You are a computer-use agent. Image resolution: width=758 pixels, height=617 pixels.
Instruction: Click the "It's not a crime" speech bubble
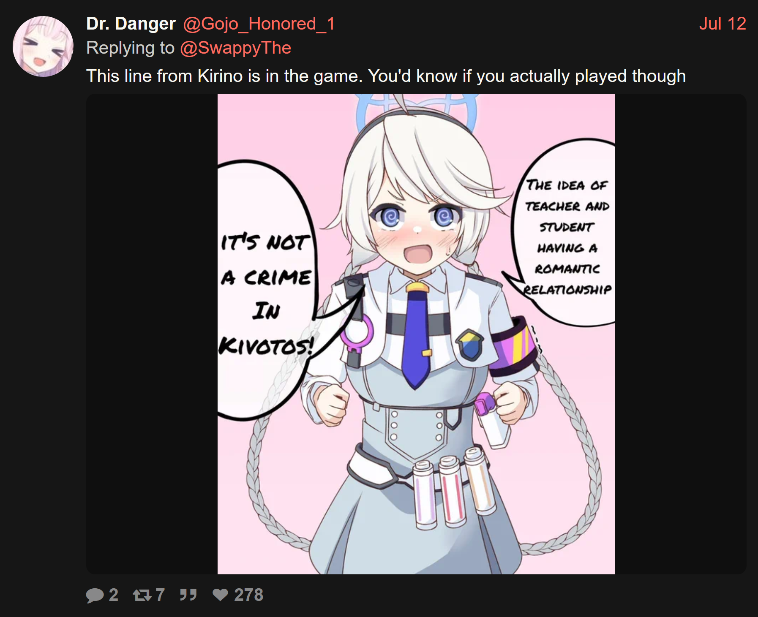click(x=266, y=291)
